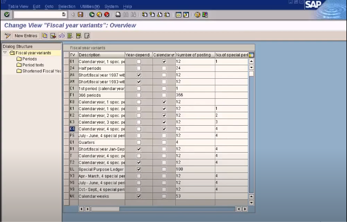Toggle Year-dependent checkbox for Calendar weeks row
Viewport: 347px width, 222px height.
click(139, 196)
